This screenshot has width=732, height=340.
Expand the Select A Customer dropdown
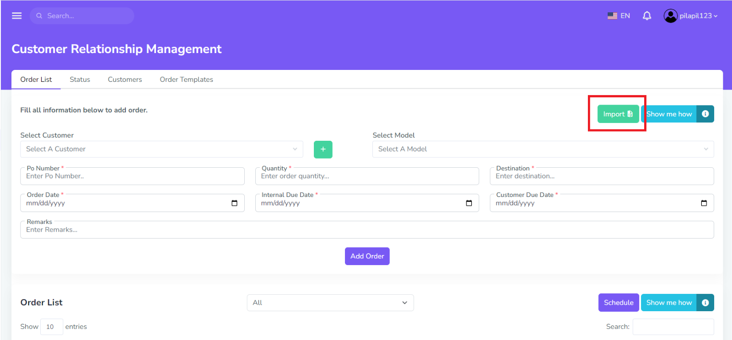pyautogui.click(x=161, y=149)
